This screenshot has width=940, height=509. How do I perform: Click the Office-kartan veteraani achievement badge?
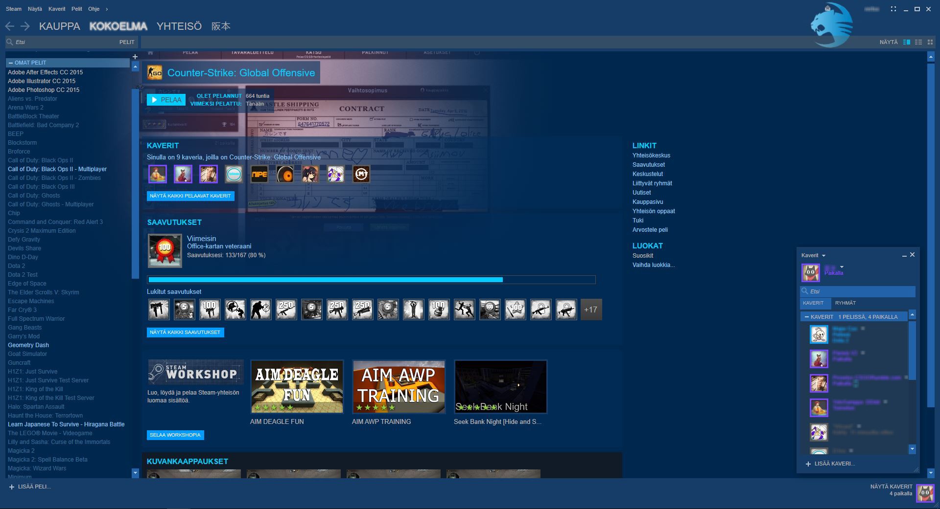pos(165,250)
